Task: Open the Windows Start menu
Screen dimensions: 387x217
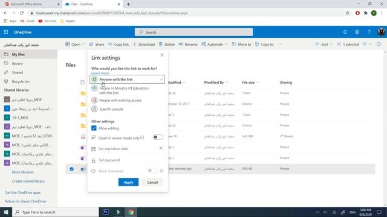Action: pyautogui.click(x=6, y=212)
